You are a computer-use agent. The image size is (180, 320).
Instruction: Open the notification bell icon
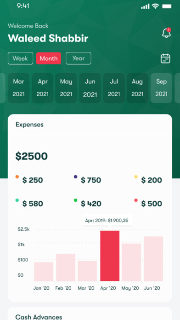pos(167,33)
